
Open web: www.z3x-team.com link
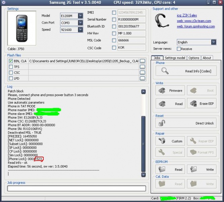coord(194,21)
